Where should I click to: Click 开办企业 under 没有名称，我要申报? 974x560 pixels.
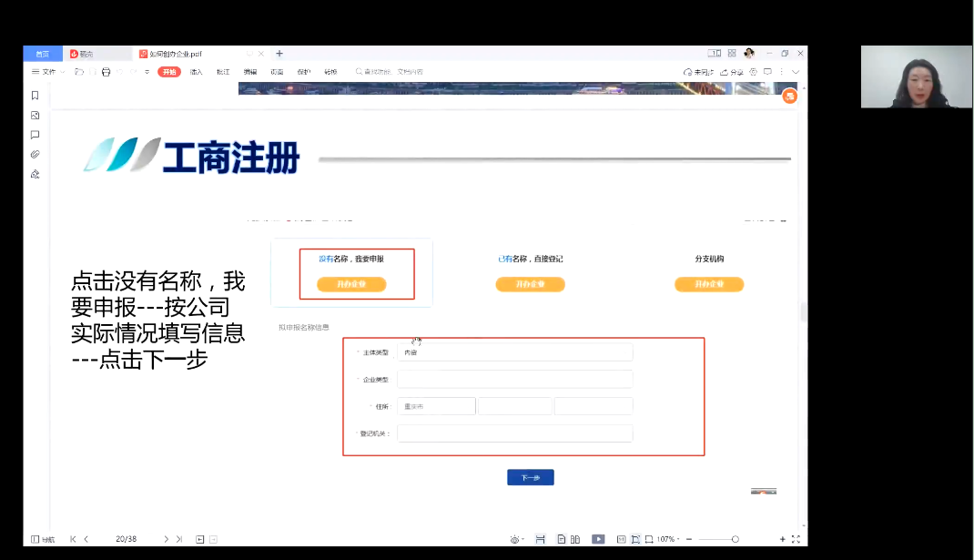pyautogui.click(x=351, y=284)
